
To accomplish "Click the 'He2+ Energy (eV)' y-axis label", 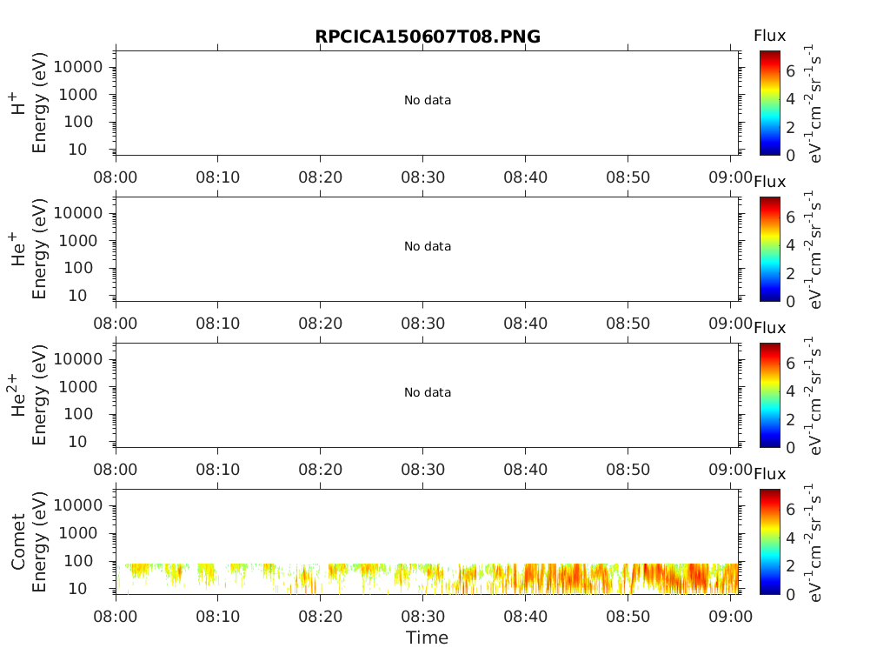I will 29,395.
